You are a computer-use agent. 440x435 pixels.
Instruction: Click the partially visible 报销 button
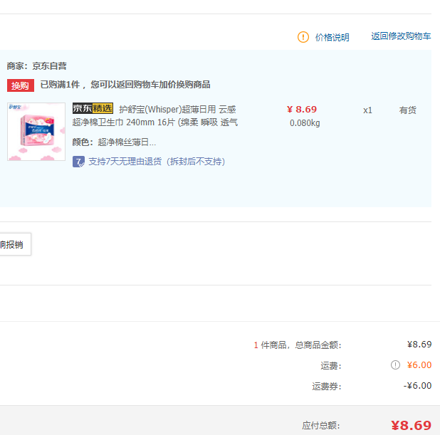pos(14,244)
